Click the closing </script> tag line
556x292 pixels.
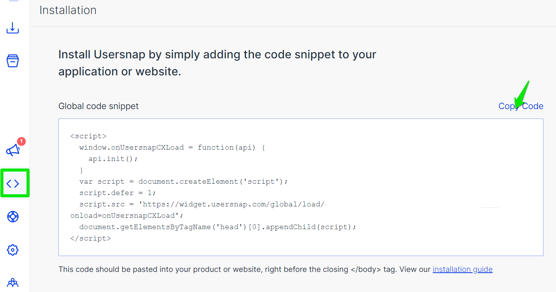[91, 238]
